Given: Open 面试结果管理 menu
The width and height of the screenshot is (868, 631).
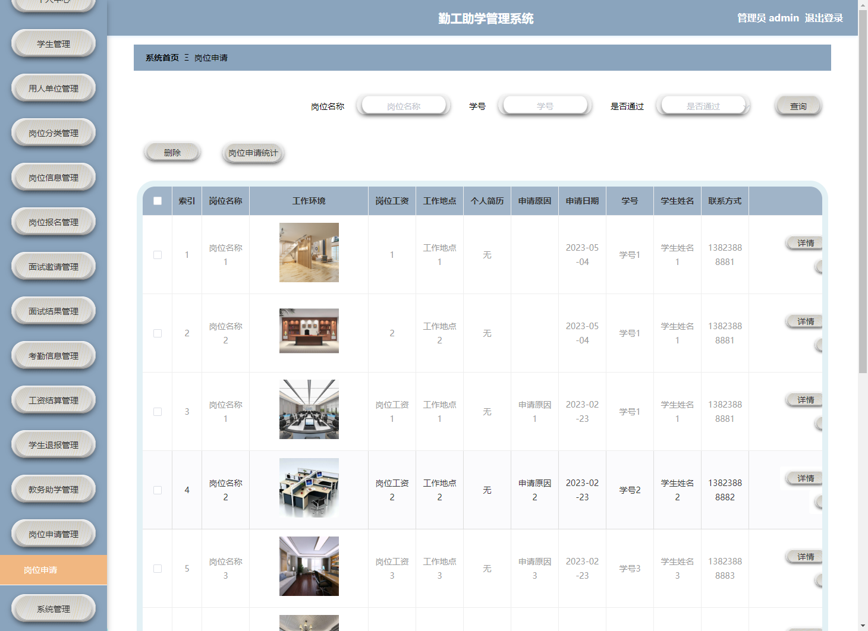Looking at the screenshot, I should click(54, 311).
